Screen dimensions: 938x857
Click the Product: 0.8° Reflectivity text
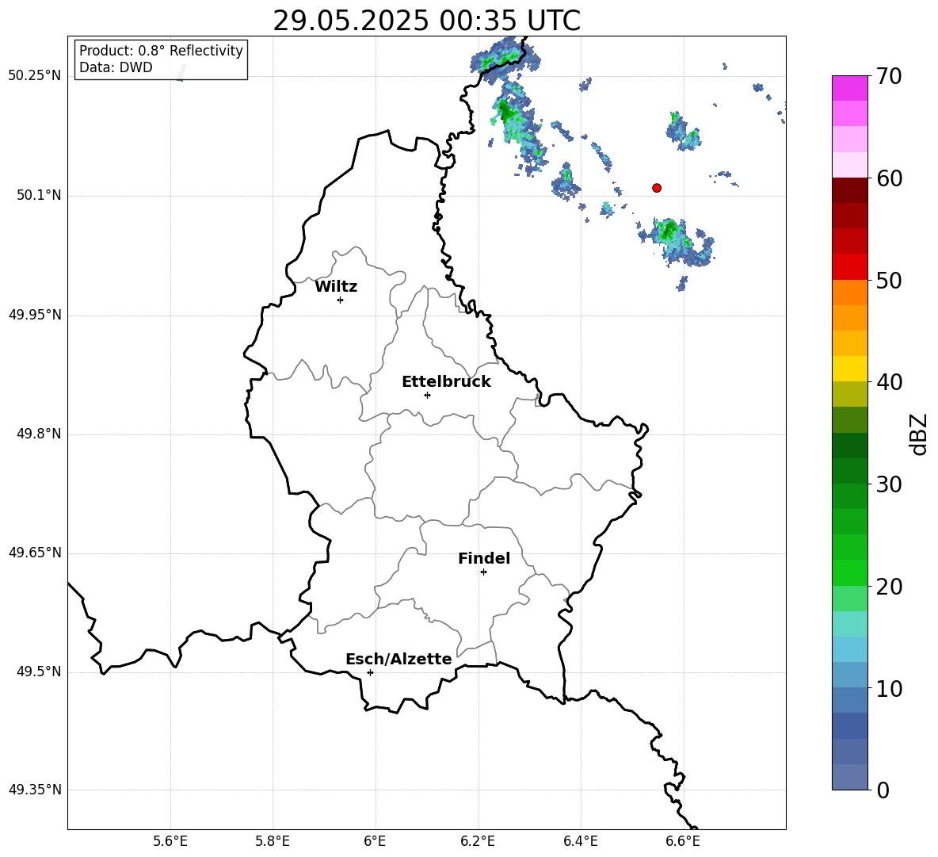tap(161, 50)
